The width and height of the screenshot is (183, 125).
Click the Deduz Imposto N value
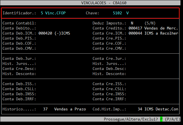(x=132, y=23)
